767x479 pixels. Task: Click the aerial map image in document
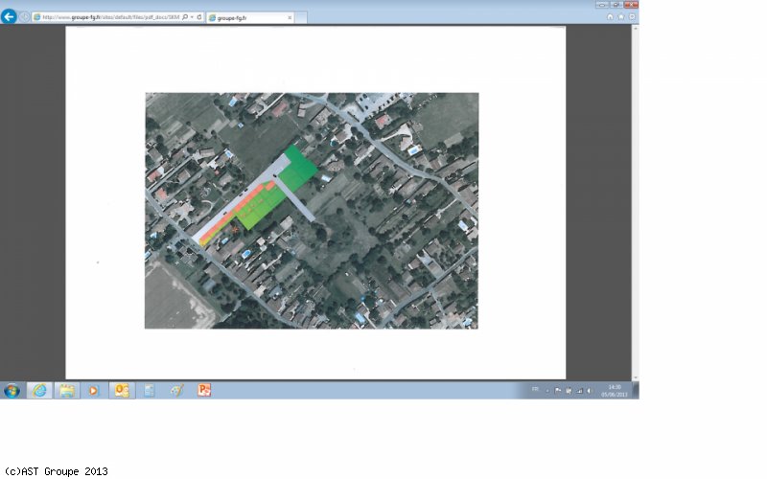point(312,211)
